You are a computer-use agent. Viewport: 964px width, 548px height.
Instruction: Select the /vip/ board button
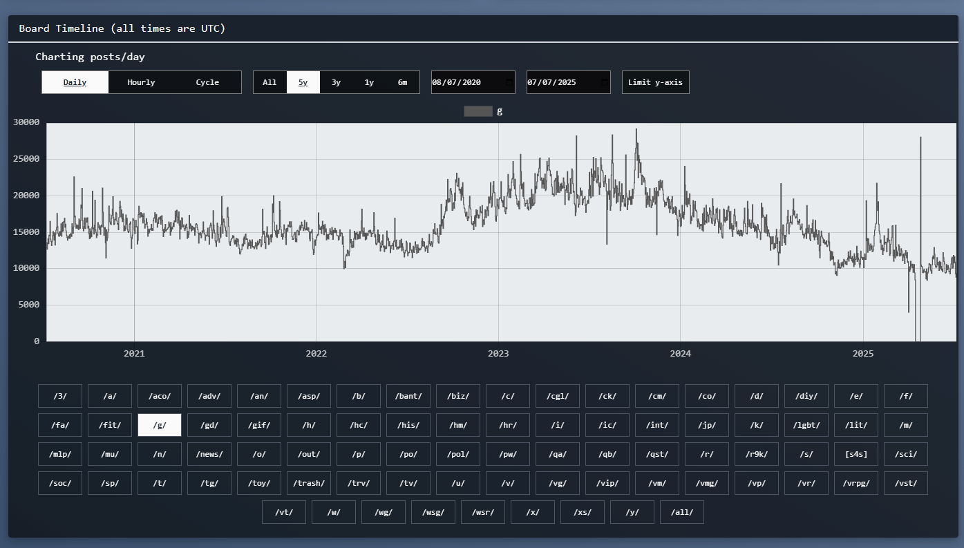[x=607, y=483]
